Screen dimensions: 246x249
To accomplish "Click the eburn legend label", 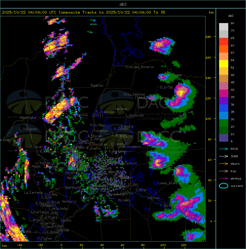I will [x=235, y=164].
